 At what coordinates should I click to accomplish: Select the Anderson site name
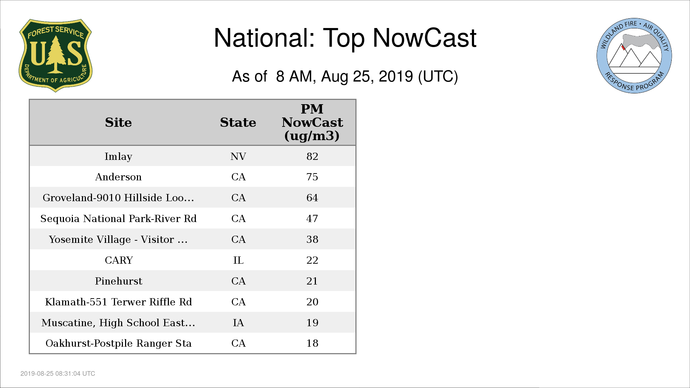pyautogui.click(x=118, y=177)
